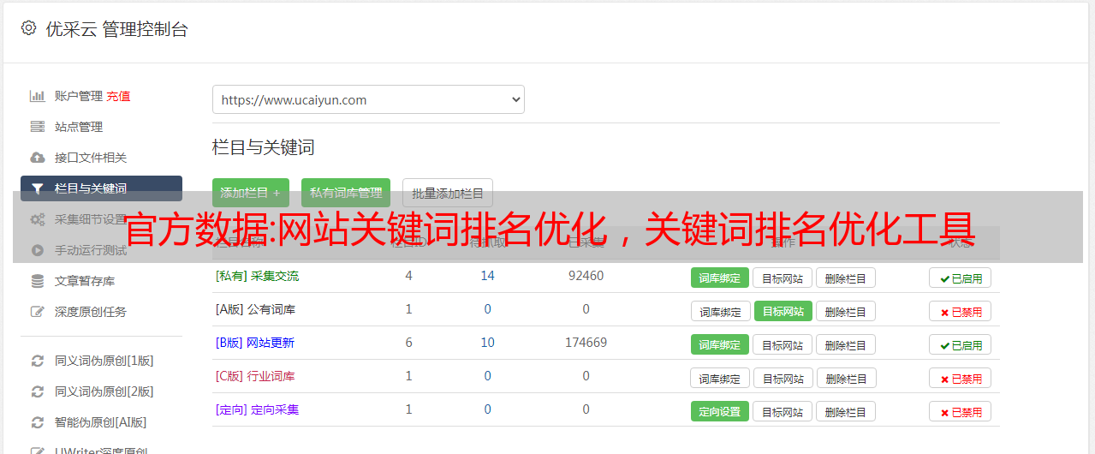Click green 目标网站 for 公有词库 row
This screenshot has width=1095, height=454.
pos(783,311)
